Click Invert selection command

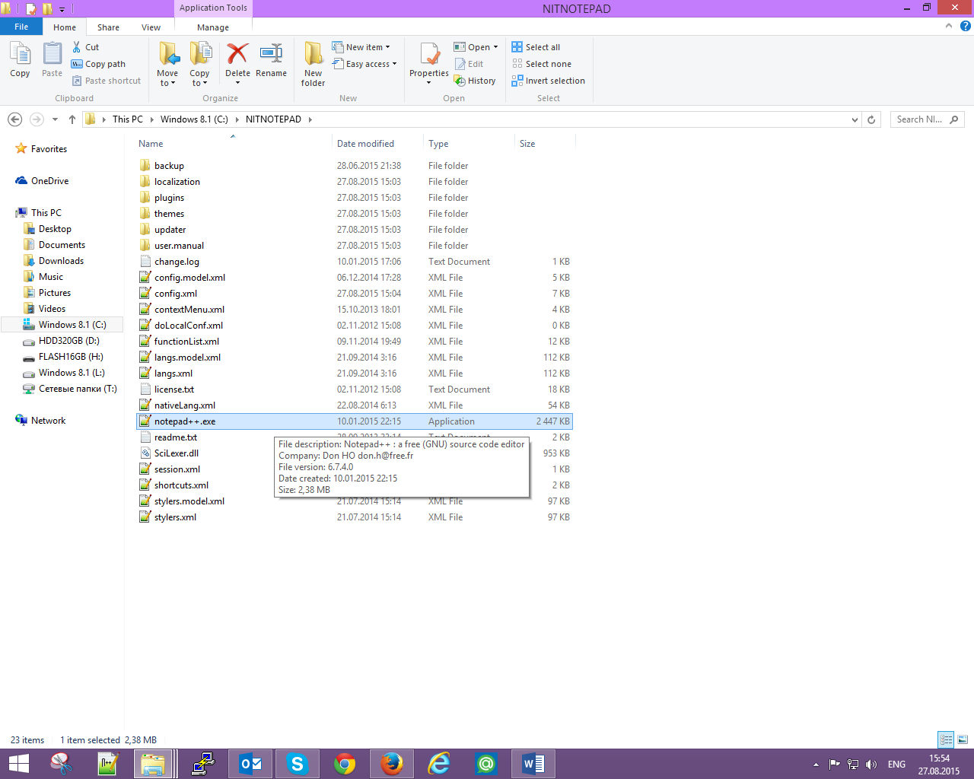pos(548,81)
